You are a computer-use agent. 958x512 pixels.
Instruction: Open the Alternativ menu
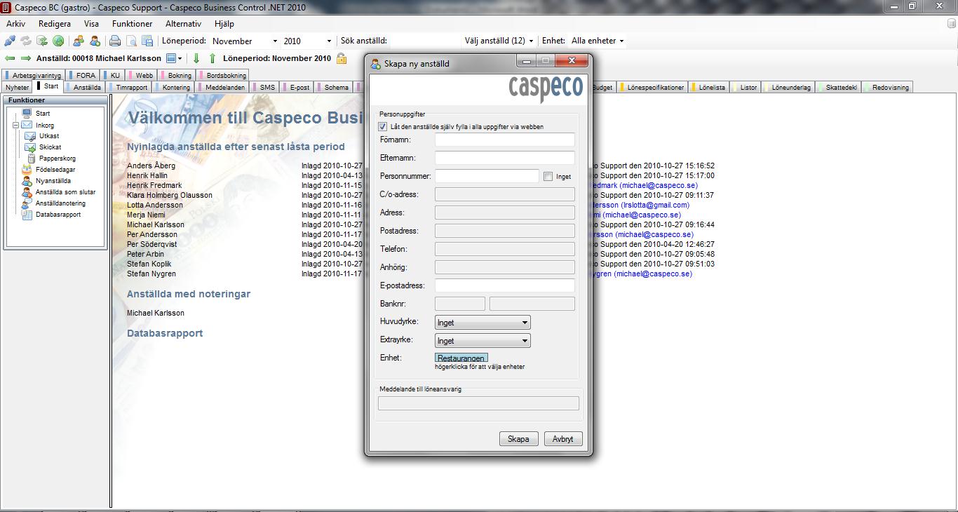click(x=184, y=24)
